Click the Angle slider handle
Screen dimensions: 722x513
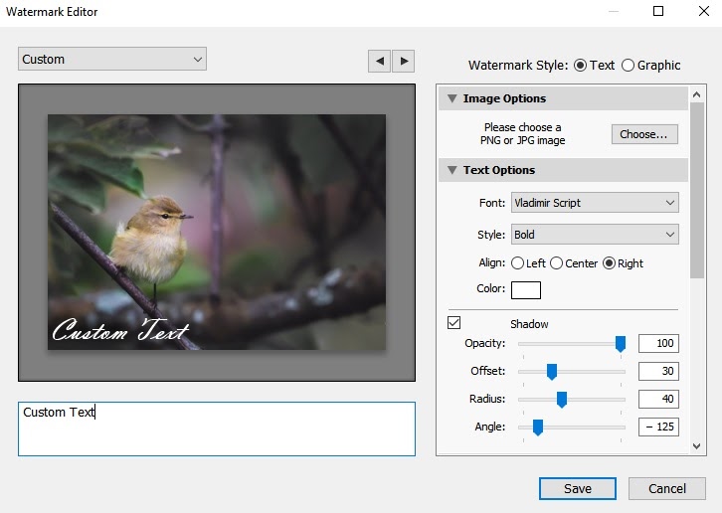coord(538,427)
